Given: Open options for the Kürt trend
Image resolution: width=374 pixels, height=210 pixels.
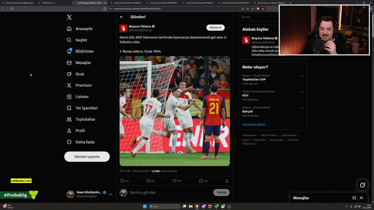Looking at the screenshot, I should tap(302, 92).
